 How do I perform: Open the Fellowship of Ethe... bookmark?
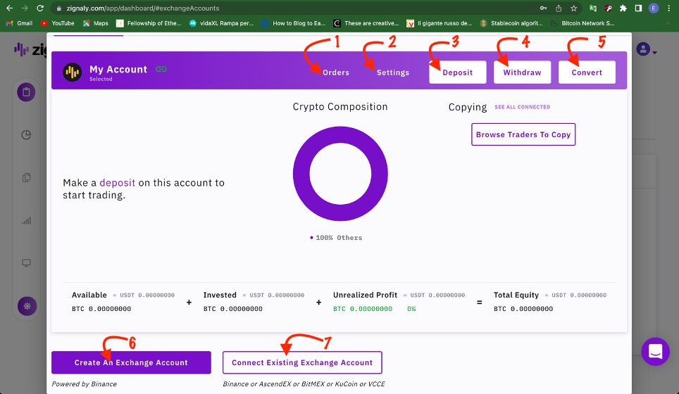(x=149, y=23)
